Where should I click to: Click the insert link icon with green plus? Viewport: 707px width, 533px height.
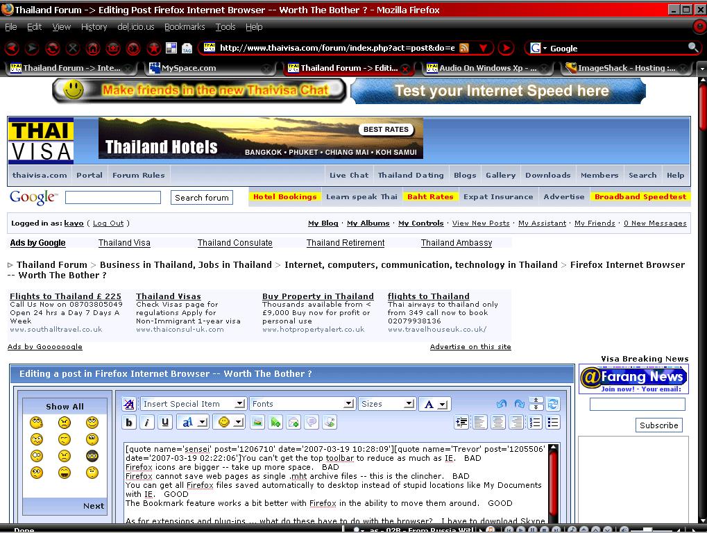coord(275,423)
